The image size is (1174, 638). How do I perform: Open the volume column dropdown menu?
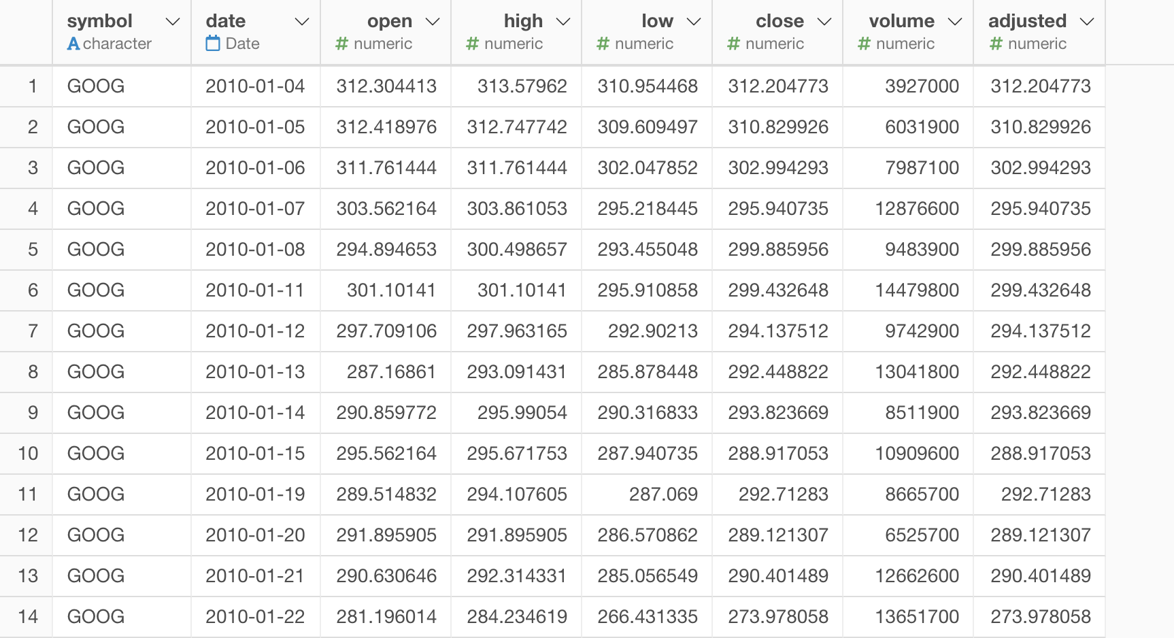955,22
